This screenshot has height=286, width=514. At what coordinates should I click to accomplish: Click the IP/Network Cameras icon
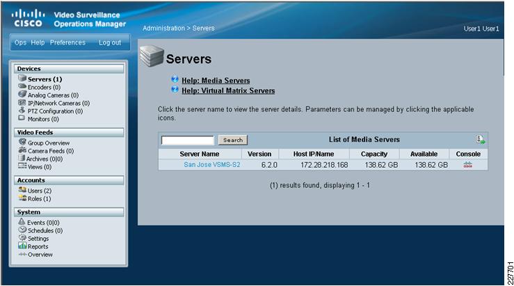pos(22,103)
